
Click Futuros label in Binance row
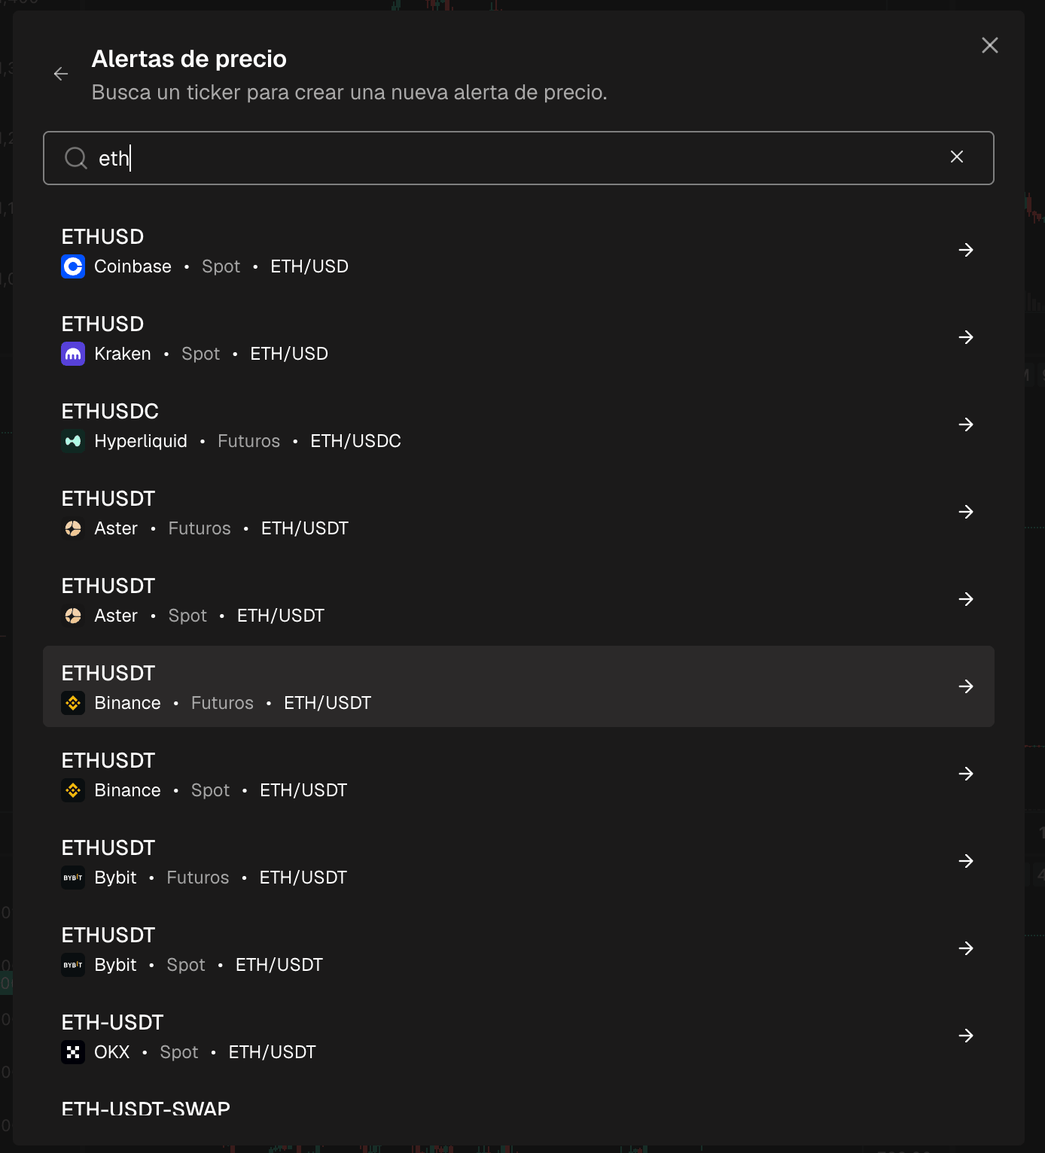[x=222, y=703]
